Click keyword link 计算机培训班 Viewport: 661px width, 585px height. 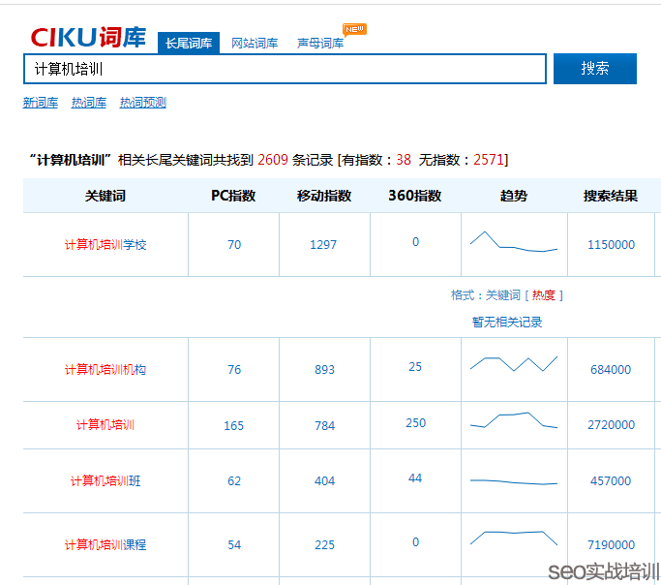pos(105,481)
